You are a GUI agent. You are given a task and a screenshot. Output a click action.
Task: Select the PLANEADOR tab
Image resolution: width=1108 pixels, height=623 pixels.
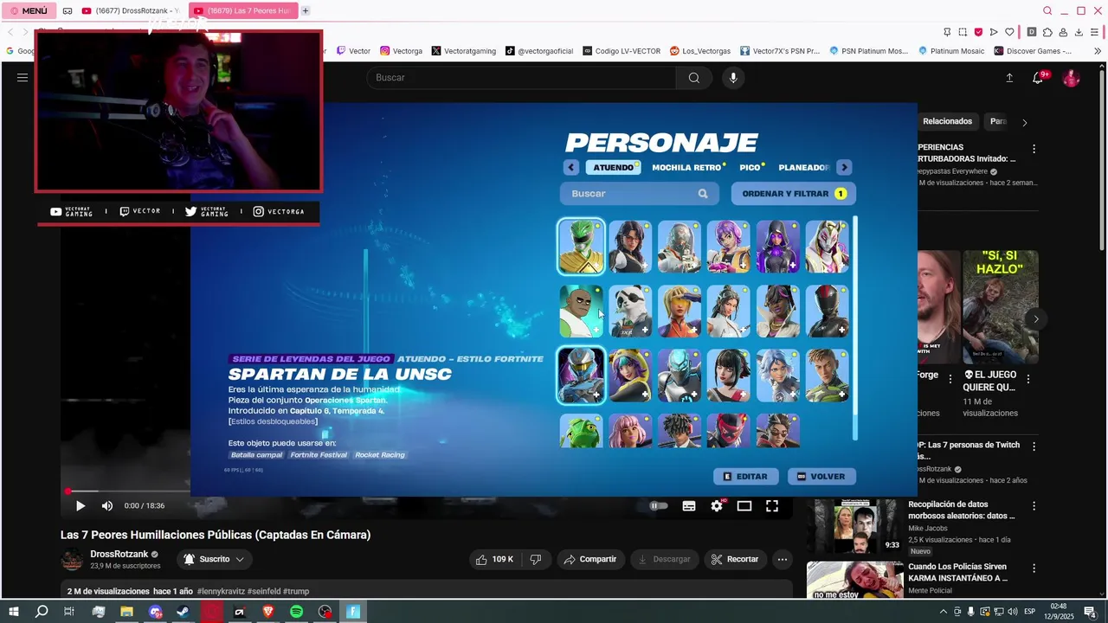804,168
